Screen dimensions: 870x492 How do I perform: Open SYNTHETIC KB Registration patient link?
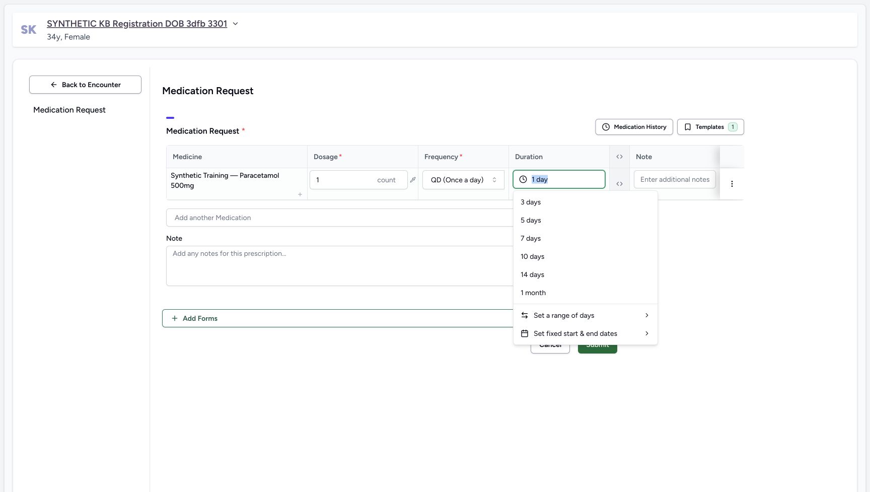(x=137, y=24)
